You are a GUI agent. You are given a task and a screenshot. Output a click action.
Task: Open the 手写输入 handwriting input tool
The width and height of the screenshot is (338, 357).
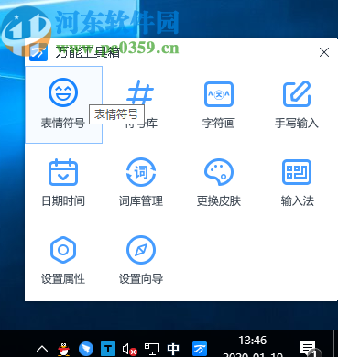tap(297, 104)
